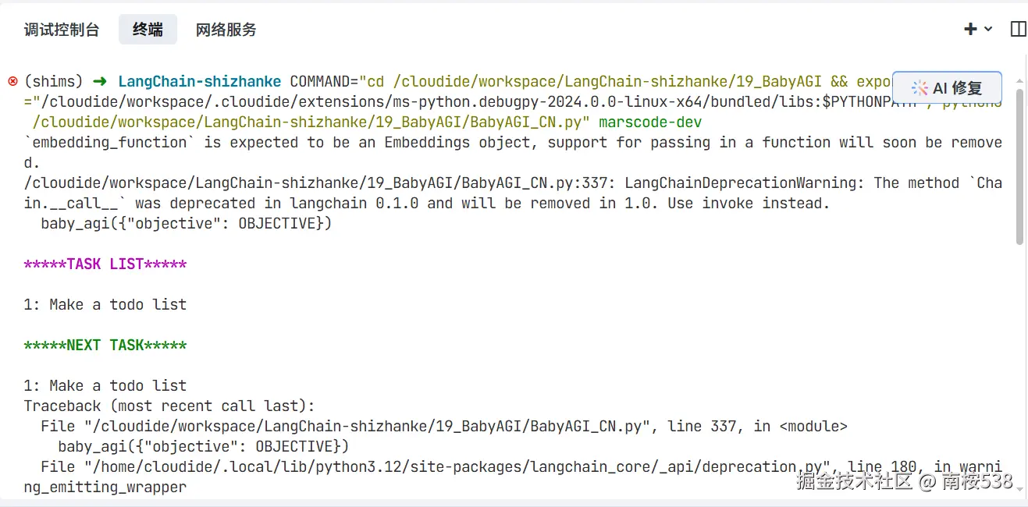Click the 掘金技术社区 watermark text

(x=854, y=480)
